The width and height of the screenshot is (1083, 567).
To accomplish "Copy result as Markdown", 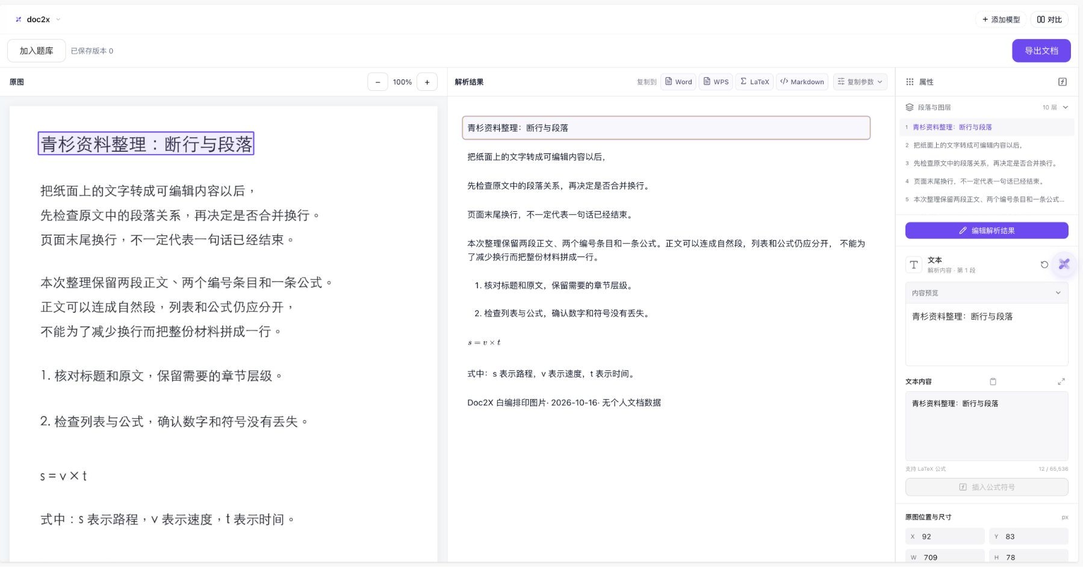I will pos(802,82).
